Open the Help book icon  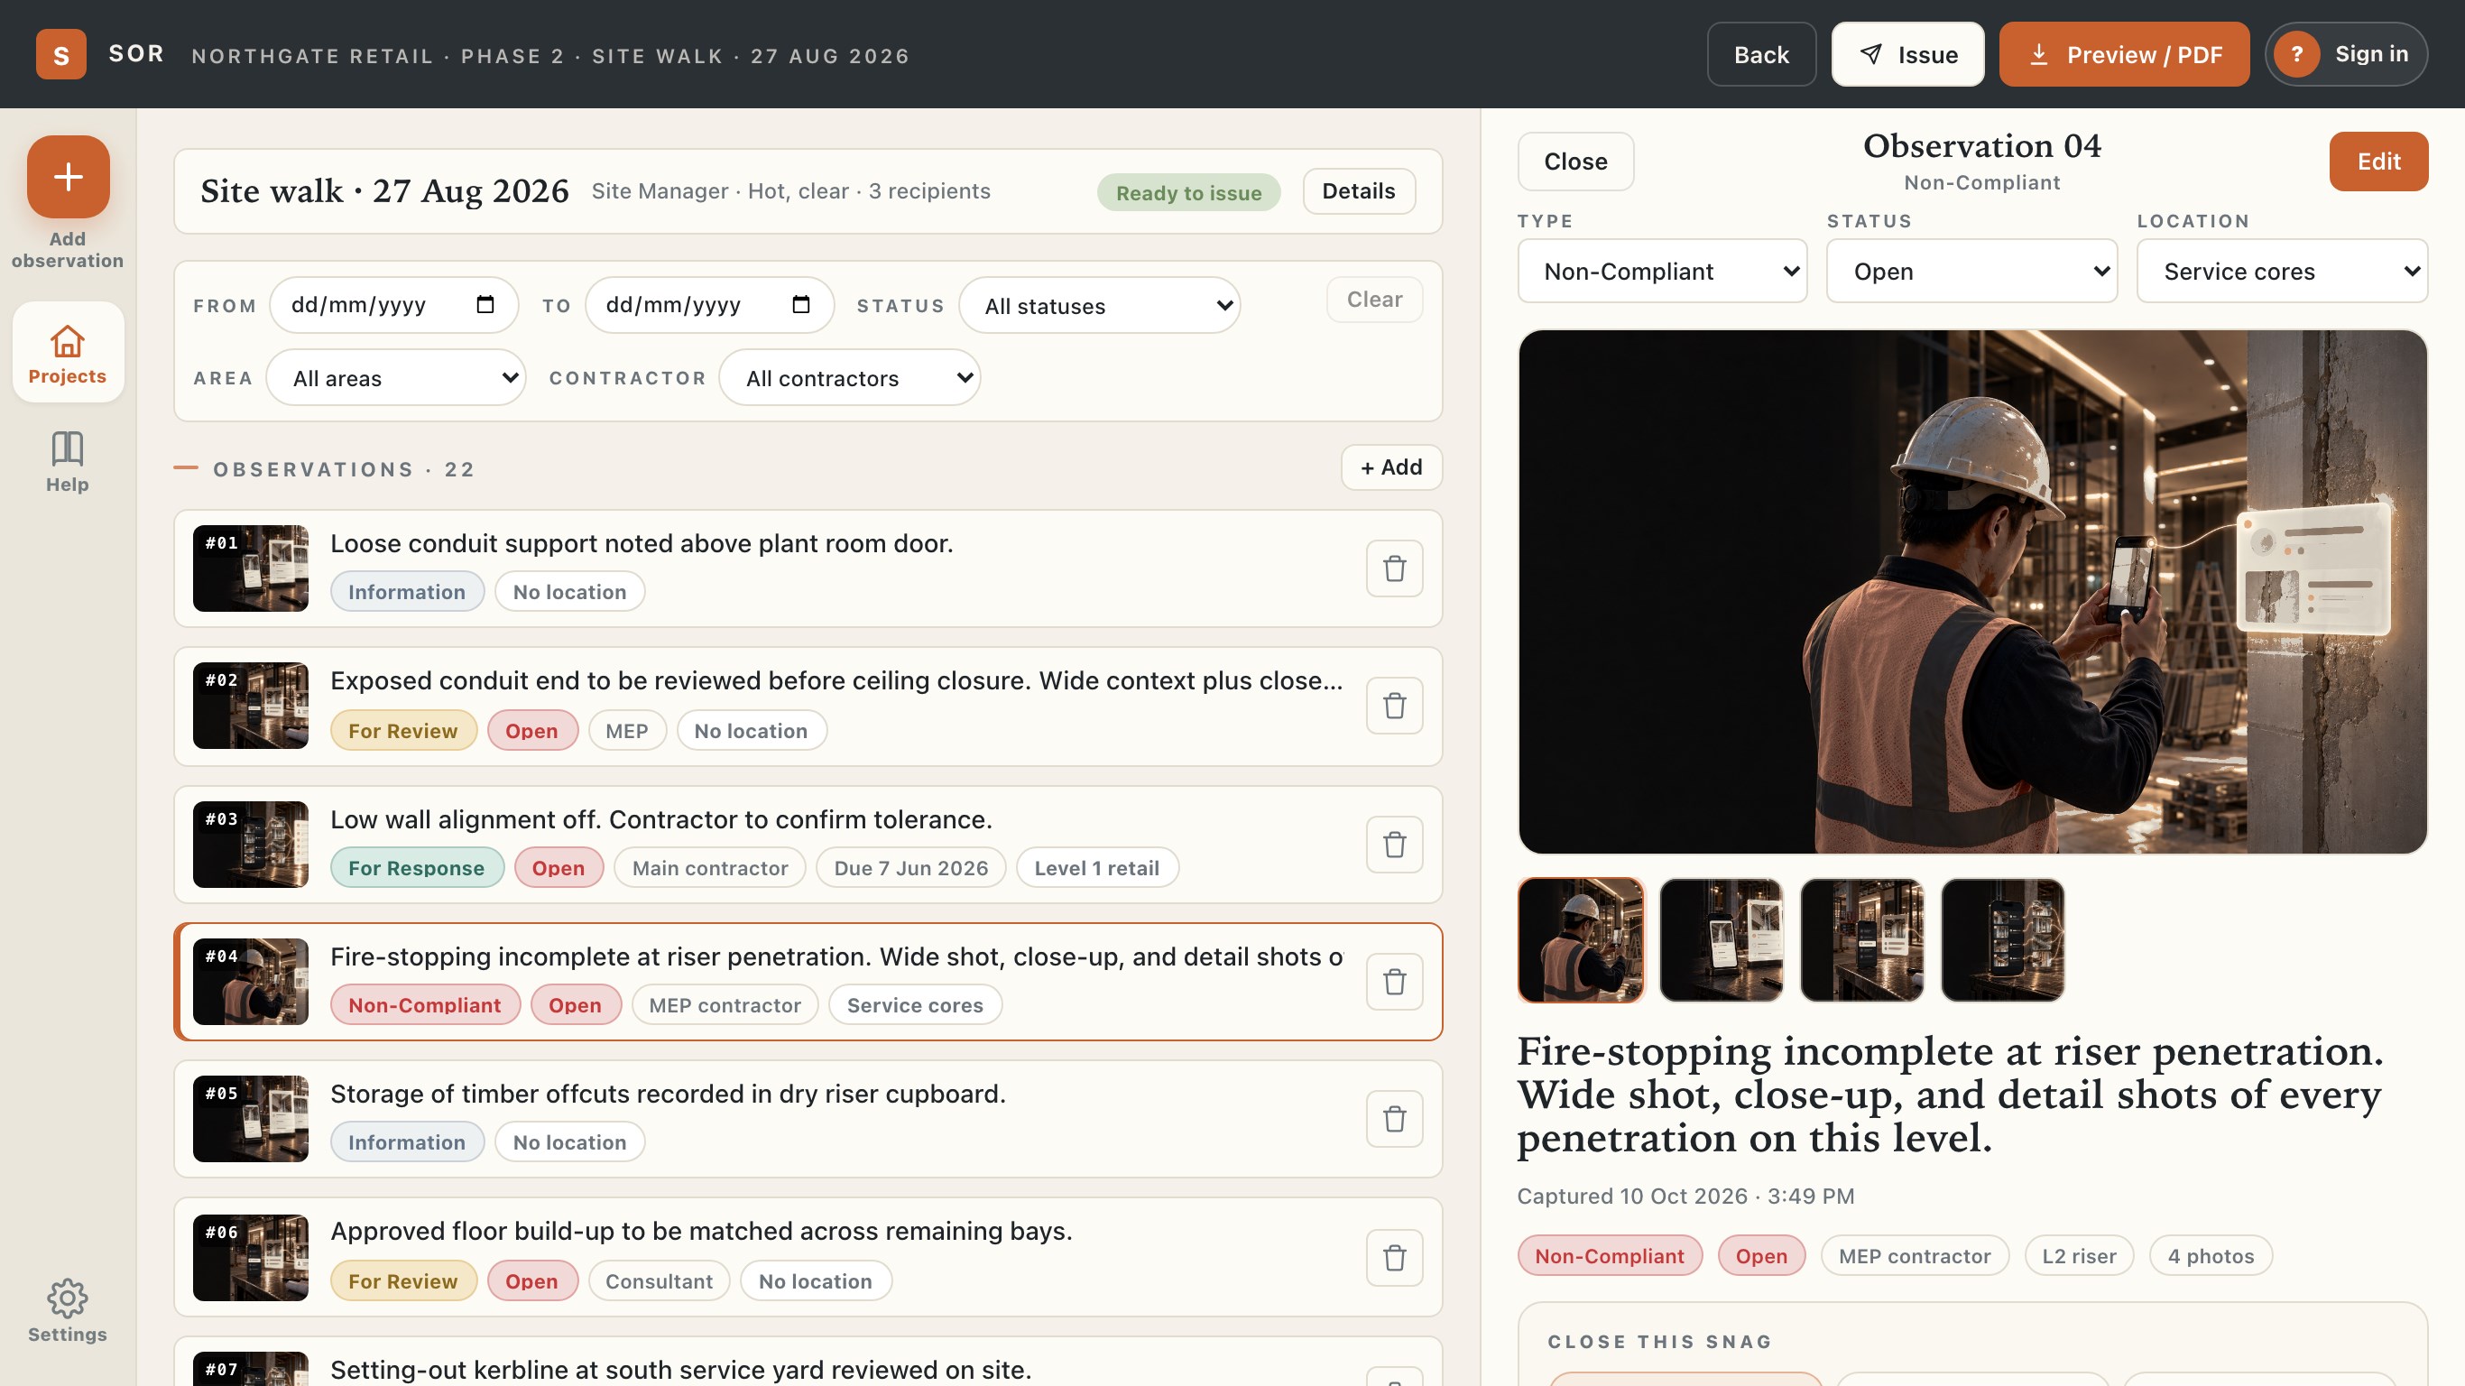(x=68, y=448)
